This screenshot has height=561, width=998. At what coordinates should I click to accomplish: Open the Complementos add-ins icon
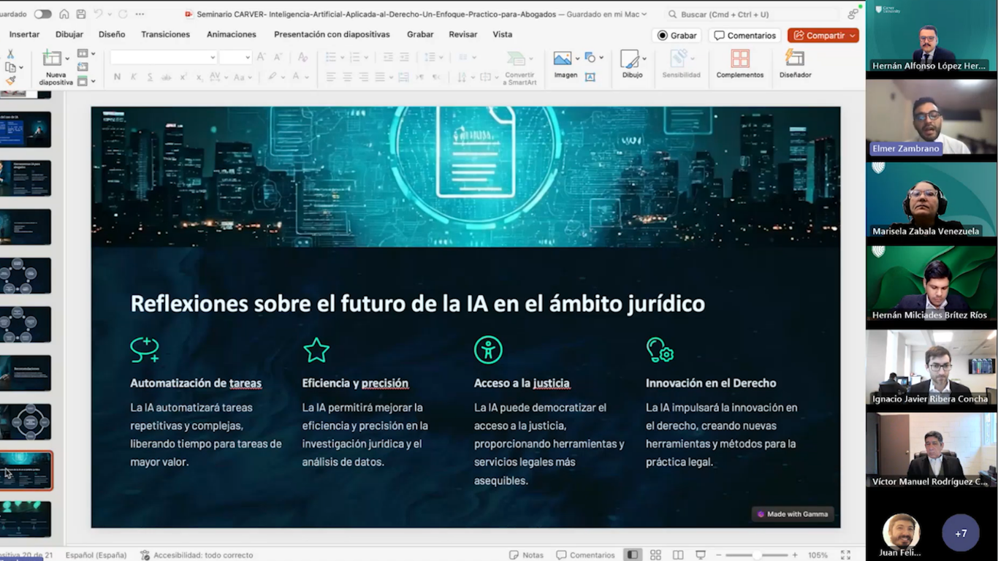pyautogui.click(x=739, y=58)
